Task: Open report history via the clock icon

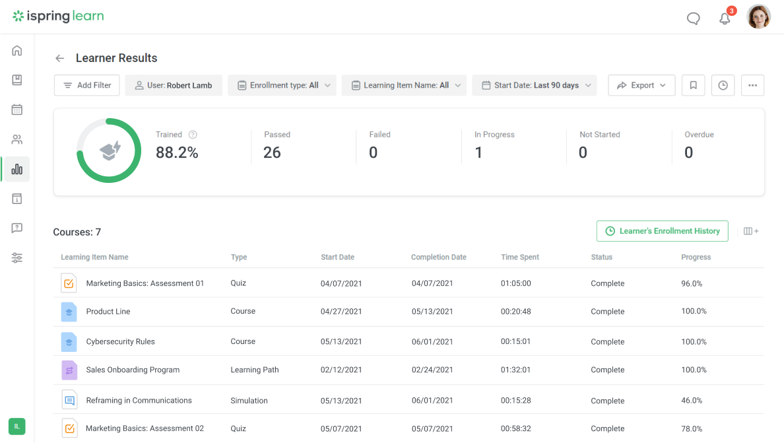Action: 723,85
